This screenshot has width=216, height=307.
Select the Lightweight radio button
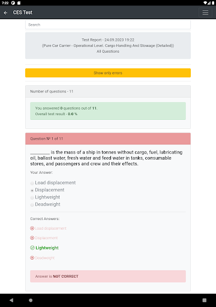(x=32, y=197)
